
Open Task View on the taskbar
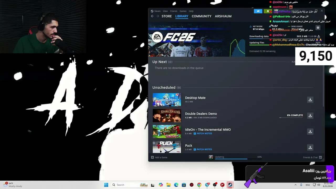[x=153, y=185]
